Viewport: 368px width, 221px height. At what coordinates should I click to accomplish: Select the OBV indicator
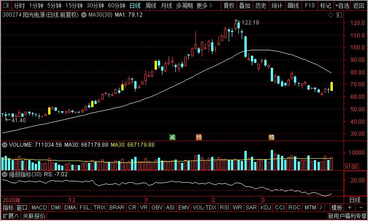pyautogui.click(x=157, y=208)
